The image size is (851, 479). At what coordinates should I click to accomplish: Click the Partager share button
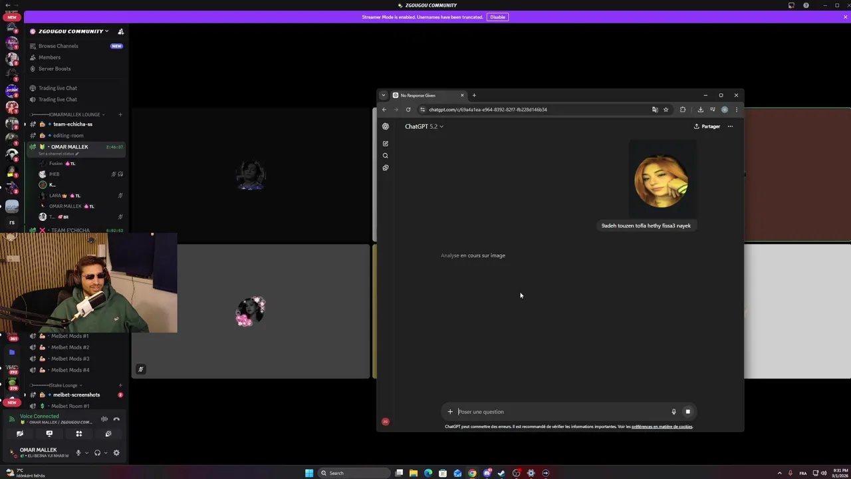coord(707,126)
